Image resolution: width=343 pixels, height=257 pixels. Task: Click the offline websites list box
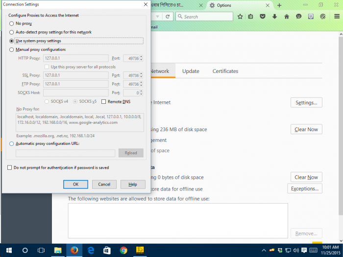[x=178, y=221]
